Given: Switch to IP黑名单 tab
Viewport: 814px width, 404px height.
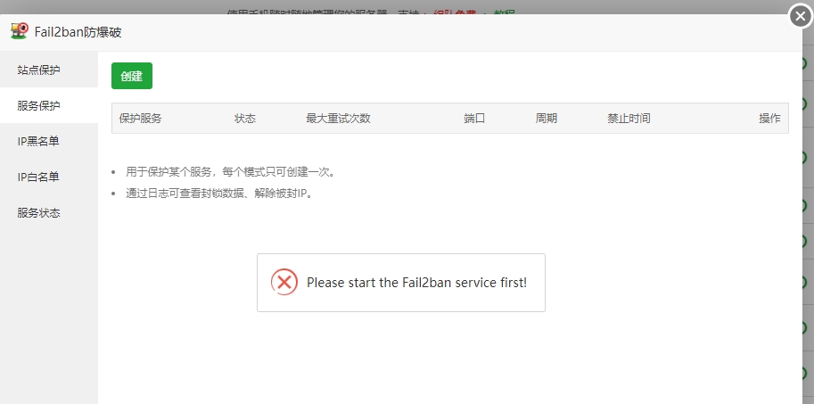Looking at the screenshot, I should click(49, 141).
